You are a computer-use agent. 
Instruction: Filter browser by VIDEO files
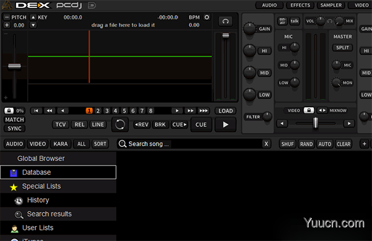[x=38, y=144]
